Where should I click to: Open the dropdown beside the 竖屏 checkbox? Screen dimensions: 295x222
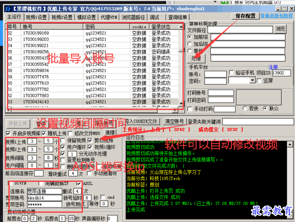coord(252,81)
